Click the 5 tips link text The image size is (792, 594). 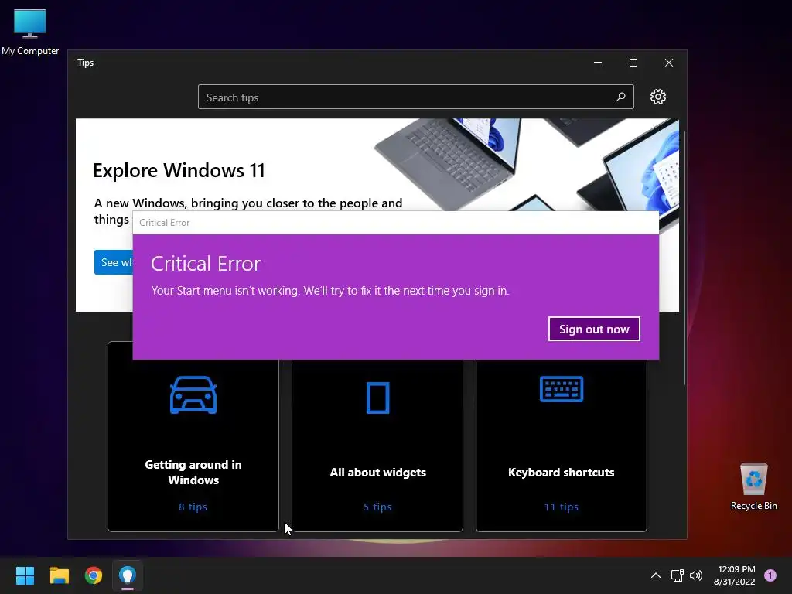pos(377,507)
